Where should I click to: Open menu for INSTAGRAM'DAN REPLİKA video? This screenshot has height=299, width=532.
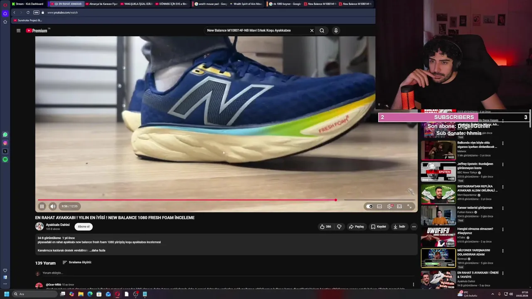click(502, 187)
